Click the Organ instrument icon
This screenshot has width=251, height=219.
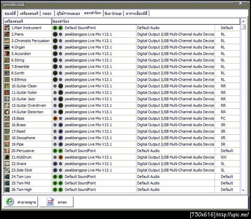coord(7,47)
